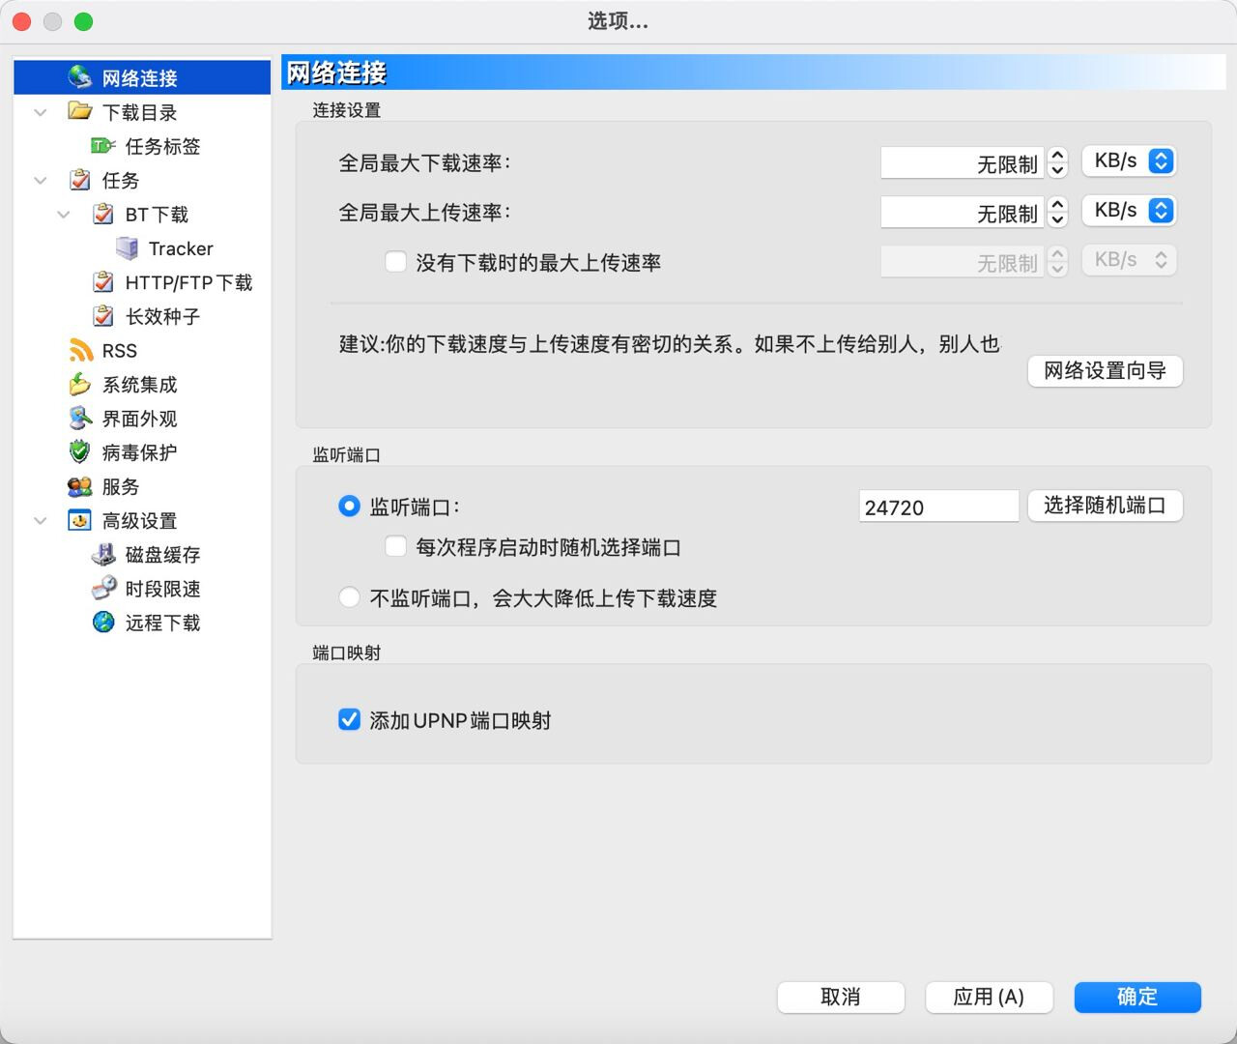Open the download rate KB/s unit dropdown
The height and width of the screenshot is (1044, 1237).
[1129, 161]
